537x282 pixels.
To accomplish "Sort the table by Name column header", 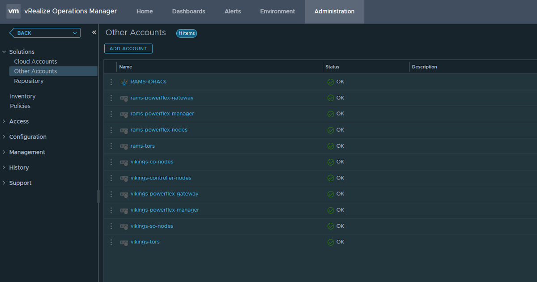I will (126, 67).
